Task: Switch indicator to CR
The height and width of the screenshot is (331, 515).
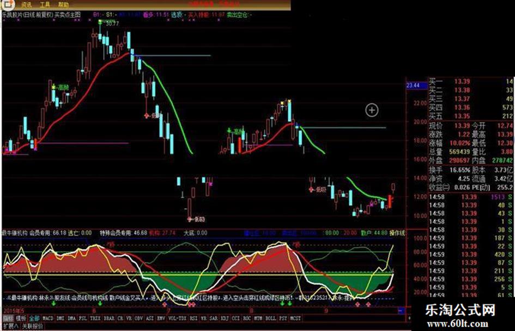Action: [x=120, y=318]
